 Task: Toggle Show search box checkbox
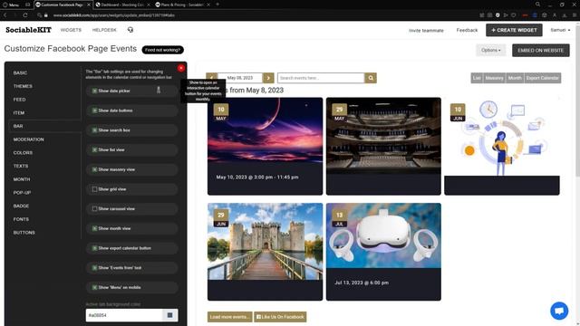point(94,130)
